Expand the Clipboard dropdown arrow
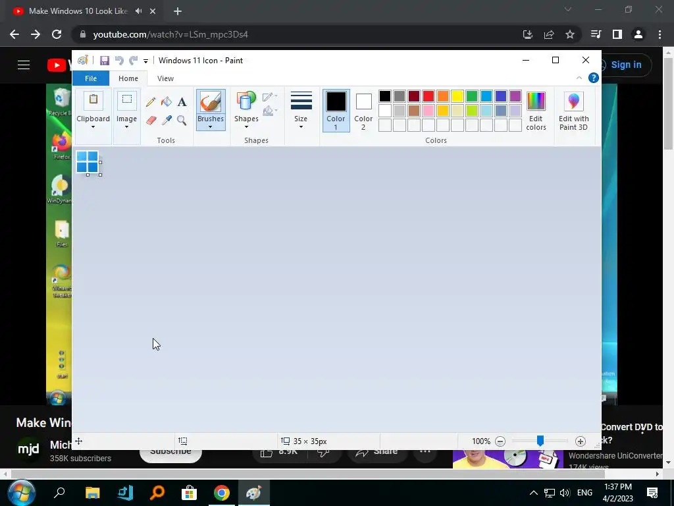674x506 pixels. click(93, 127)
